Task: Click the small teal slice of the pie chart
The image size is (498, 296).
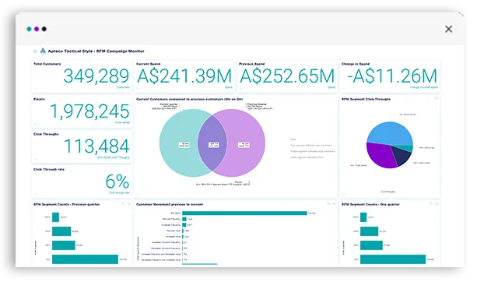Action: [x=406, y=148]
